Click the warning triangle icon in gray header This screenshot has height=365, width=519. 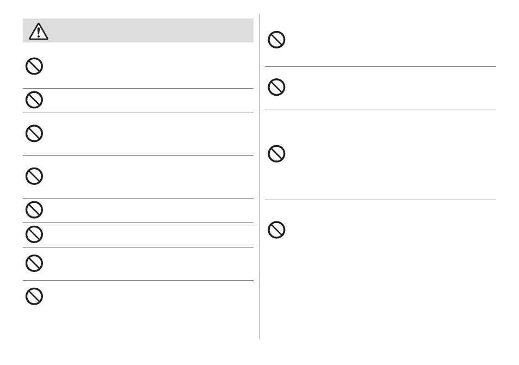coord(39,32)
